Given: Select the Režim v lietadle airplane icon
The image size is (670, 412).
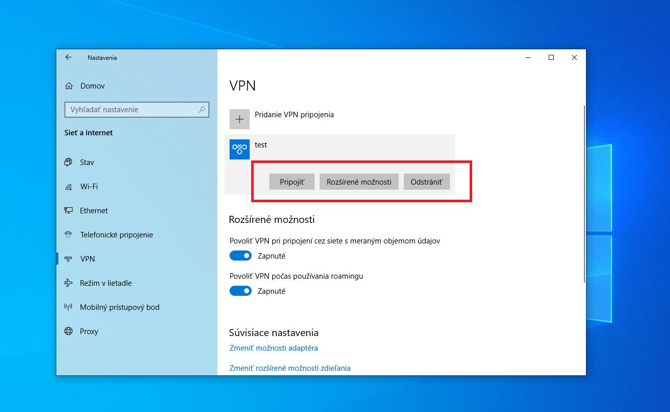Looking at the screenshot, I should 68,283.
